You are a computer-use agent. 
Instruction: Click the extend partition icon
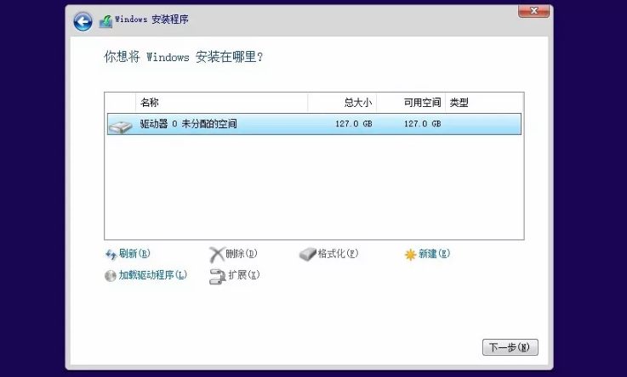217,275
